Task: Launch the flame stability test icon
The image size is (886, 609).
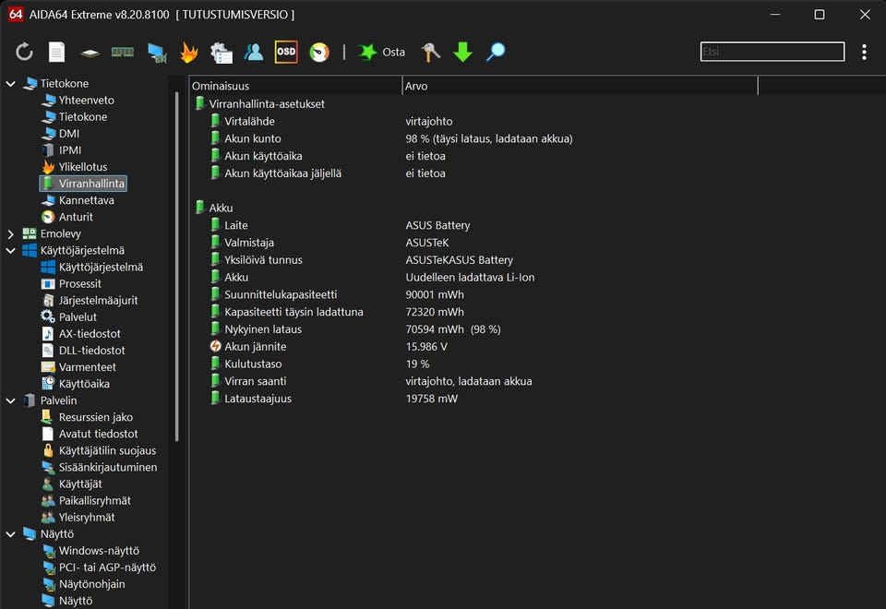Action: click(x=189, y=53)
